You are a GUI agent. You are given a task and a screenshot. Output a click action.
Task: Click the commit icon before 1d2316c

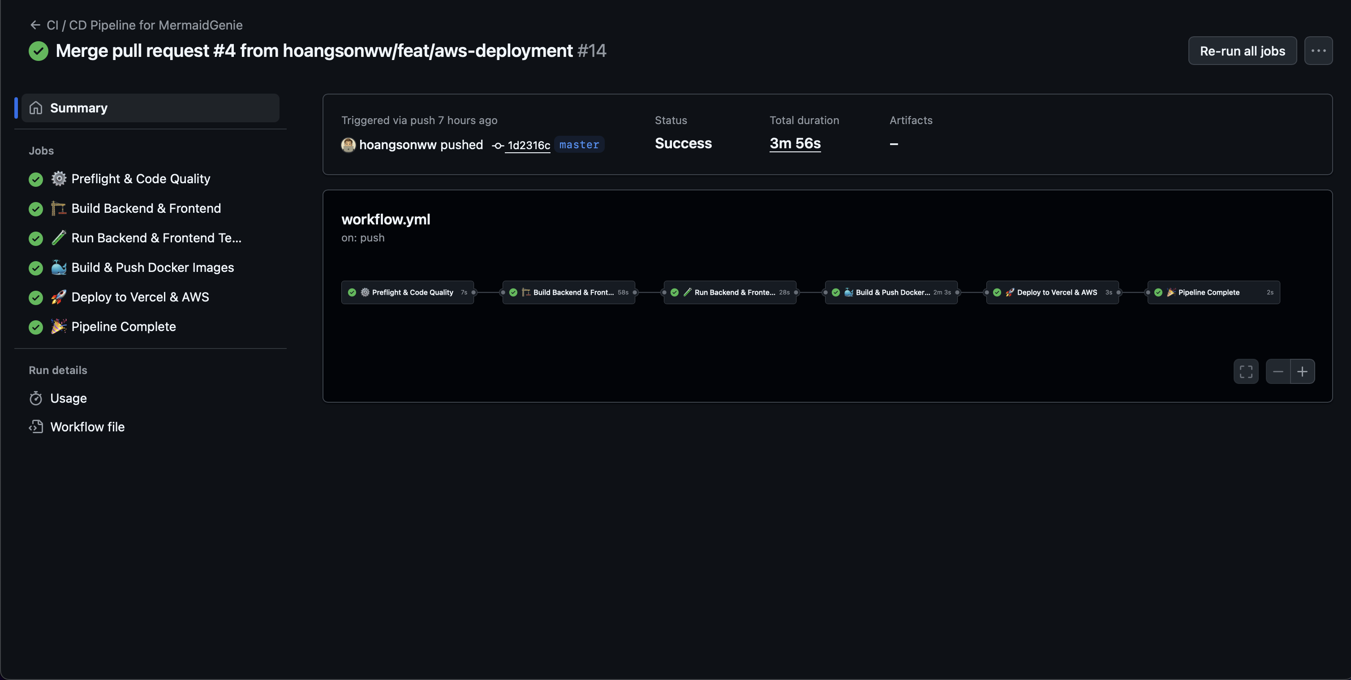pos(498,146)
